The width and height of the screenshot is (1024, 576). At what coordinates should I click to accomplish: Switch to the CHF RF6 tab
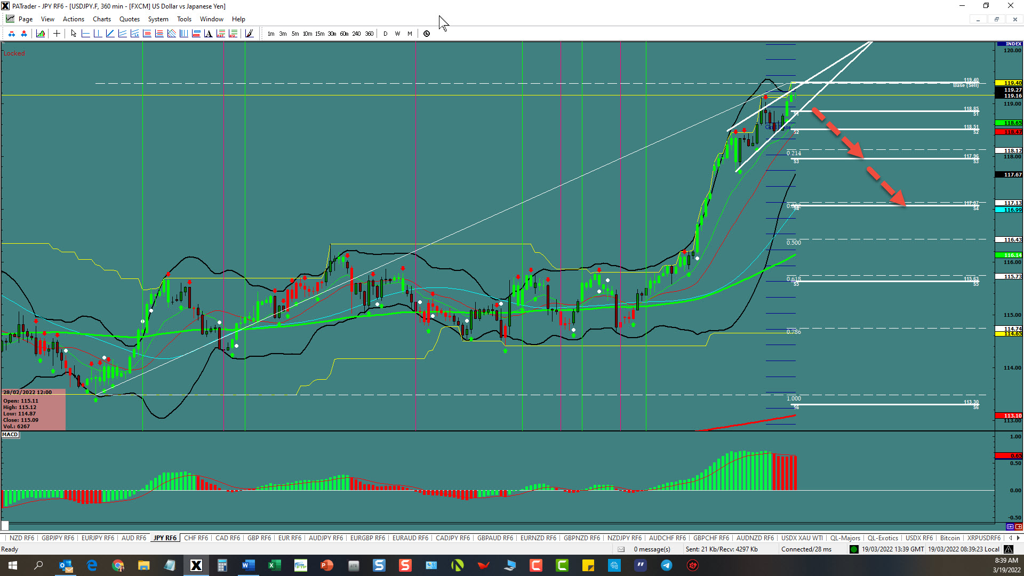(x=196, y=538)
